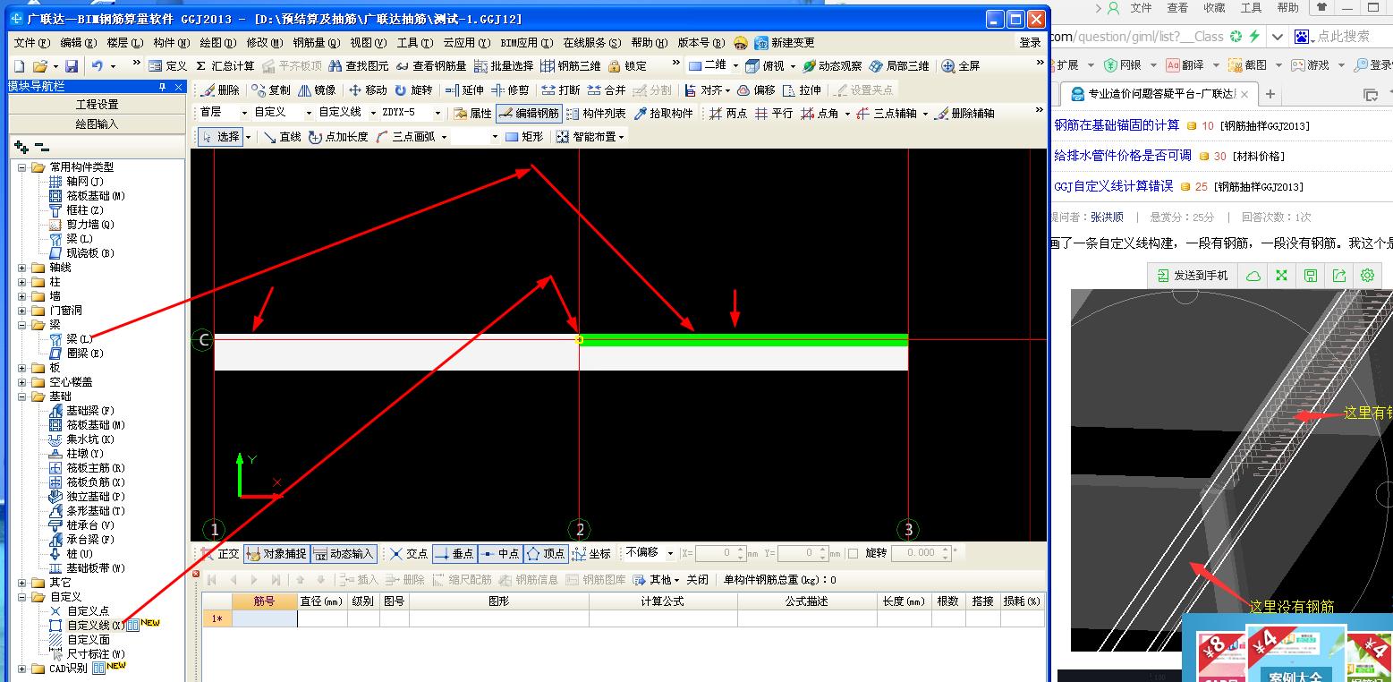Open the 钢筋量 menu
Viewport: 1393px width, 682px height.
(x=317, y=43)
